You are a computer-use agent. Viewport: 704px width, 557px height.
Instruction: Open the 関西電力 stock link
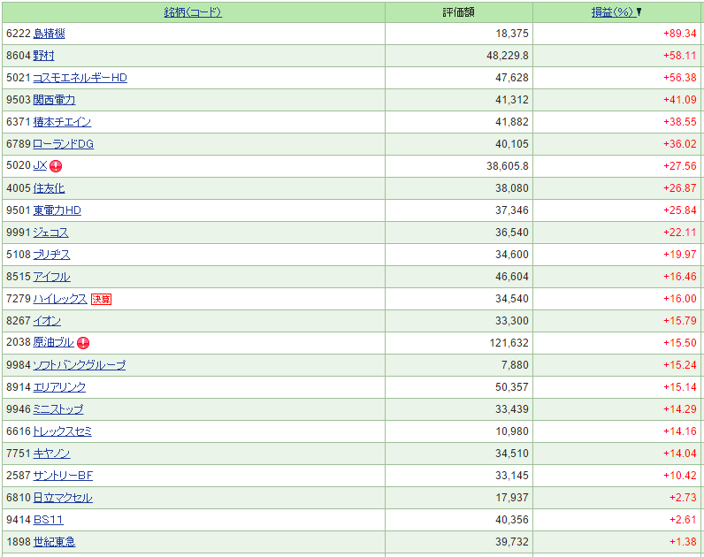click(x=54, y=100)
